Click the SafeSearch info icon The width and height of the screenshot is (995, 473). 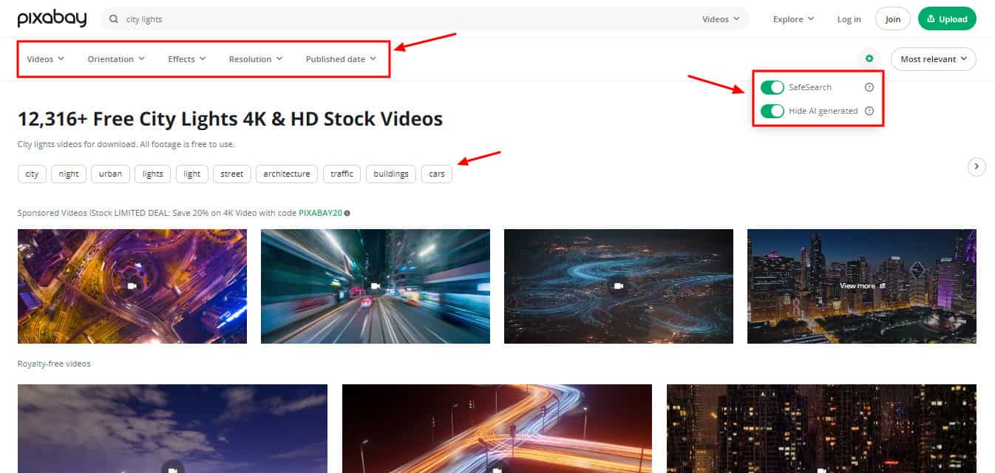[x=869, y=87]
